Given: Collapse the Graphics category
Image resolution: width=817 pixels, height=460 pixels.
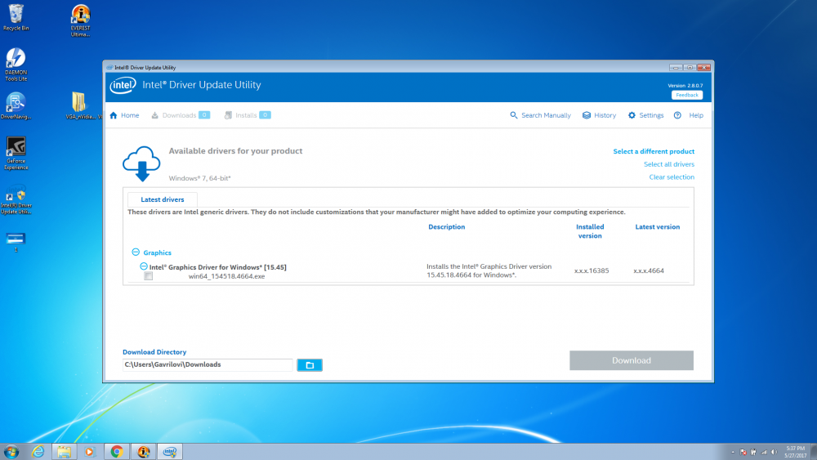Looking at the screenshot, I should click(x=136, y=252).
